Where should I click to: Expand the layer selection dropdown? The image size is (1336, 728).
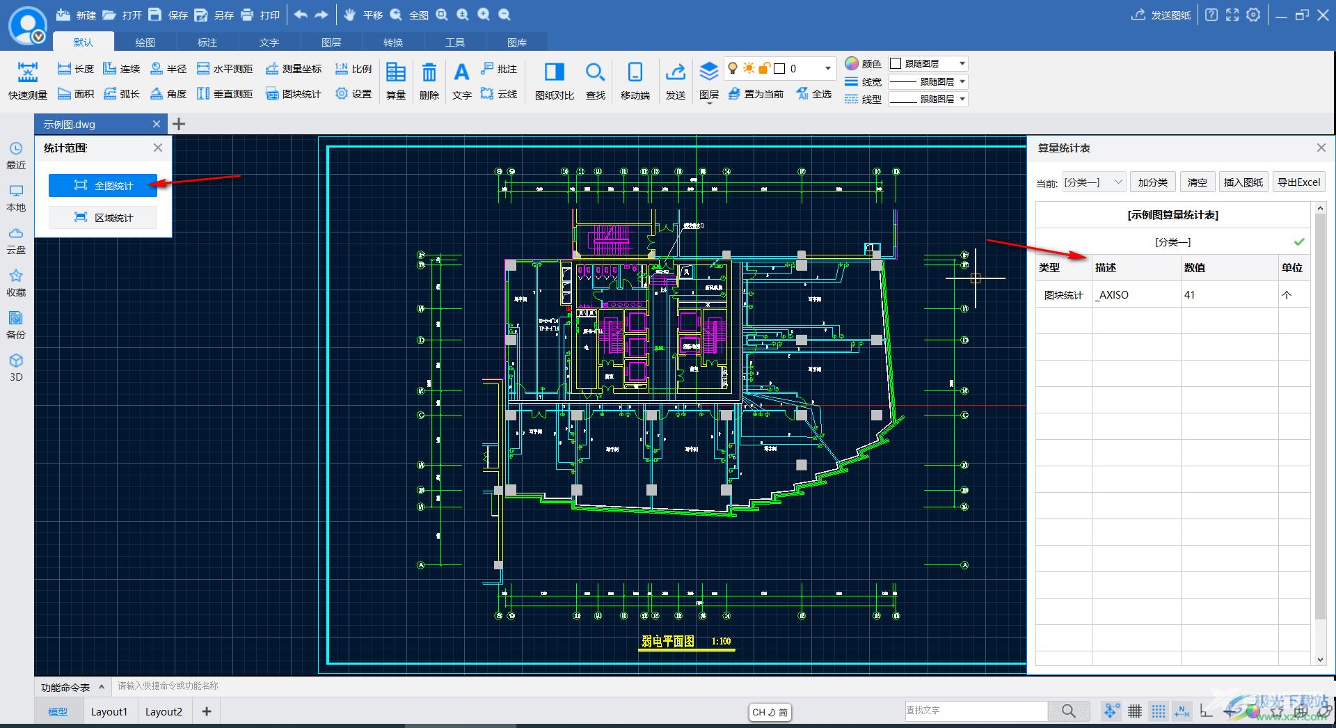(827, 68)
